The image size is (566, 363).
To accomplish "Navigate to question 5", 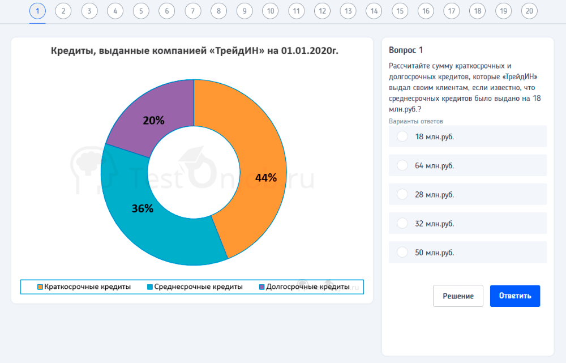I will (x=141, y=11).
